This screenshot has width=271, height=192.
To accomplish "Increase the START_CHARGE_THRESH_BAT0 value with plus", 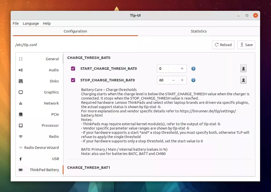I will (182, 69).
